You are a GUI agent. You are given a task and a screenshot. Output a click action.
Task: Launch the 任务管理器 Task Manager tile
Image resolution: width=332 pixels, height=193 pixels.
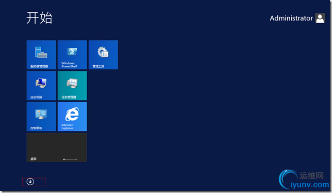point(72,86)
